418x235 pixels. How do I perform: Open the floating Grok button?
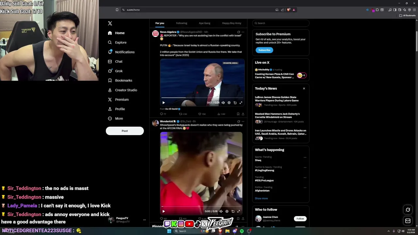408,210
